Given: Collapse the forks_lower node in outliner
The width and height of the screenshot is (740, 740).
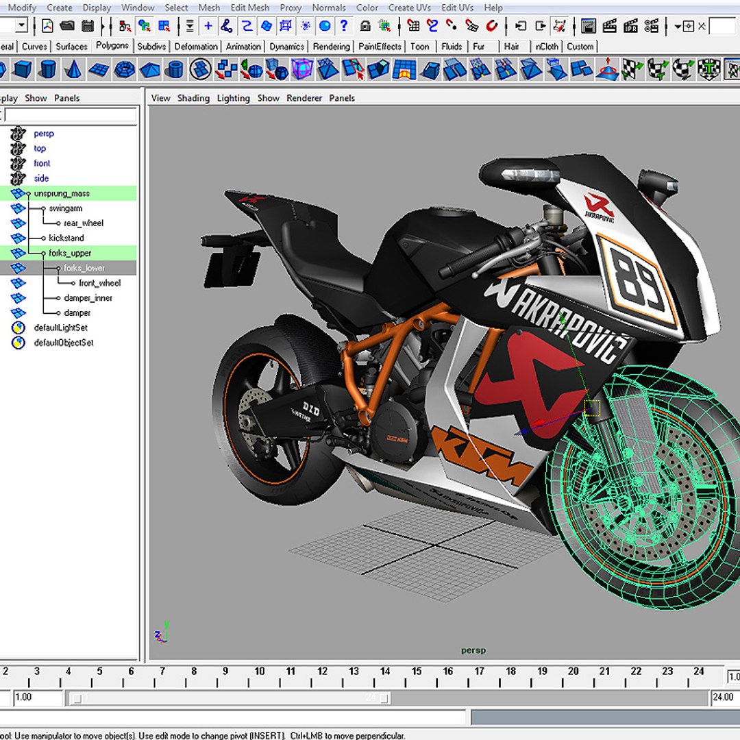Looking at the screenshot, I should [58, 268].
